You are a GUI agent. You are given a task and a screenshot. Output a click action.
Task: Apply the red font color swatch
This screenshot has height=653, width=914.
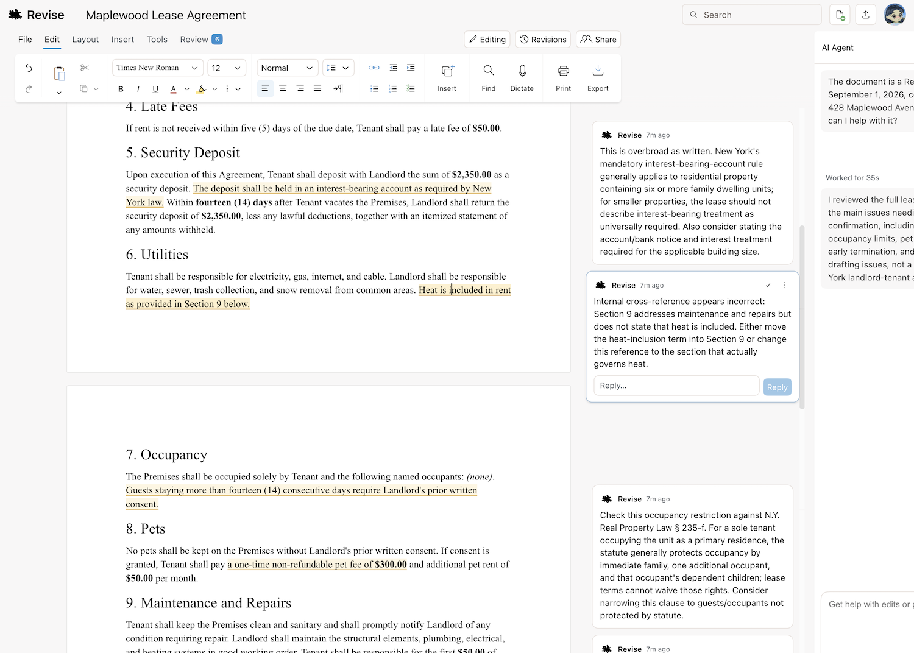coord(173,89)
